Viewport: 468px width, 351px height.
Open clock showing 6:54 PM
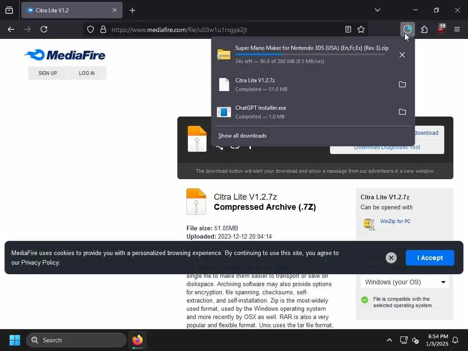437,340
